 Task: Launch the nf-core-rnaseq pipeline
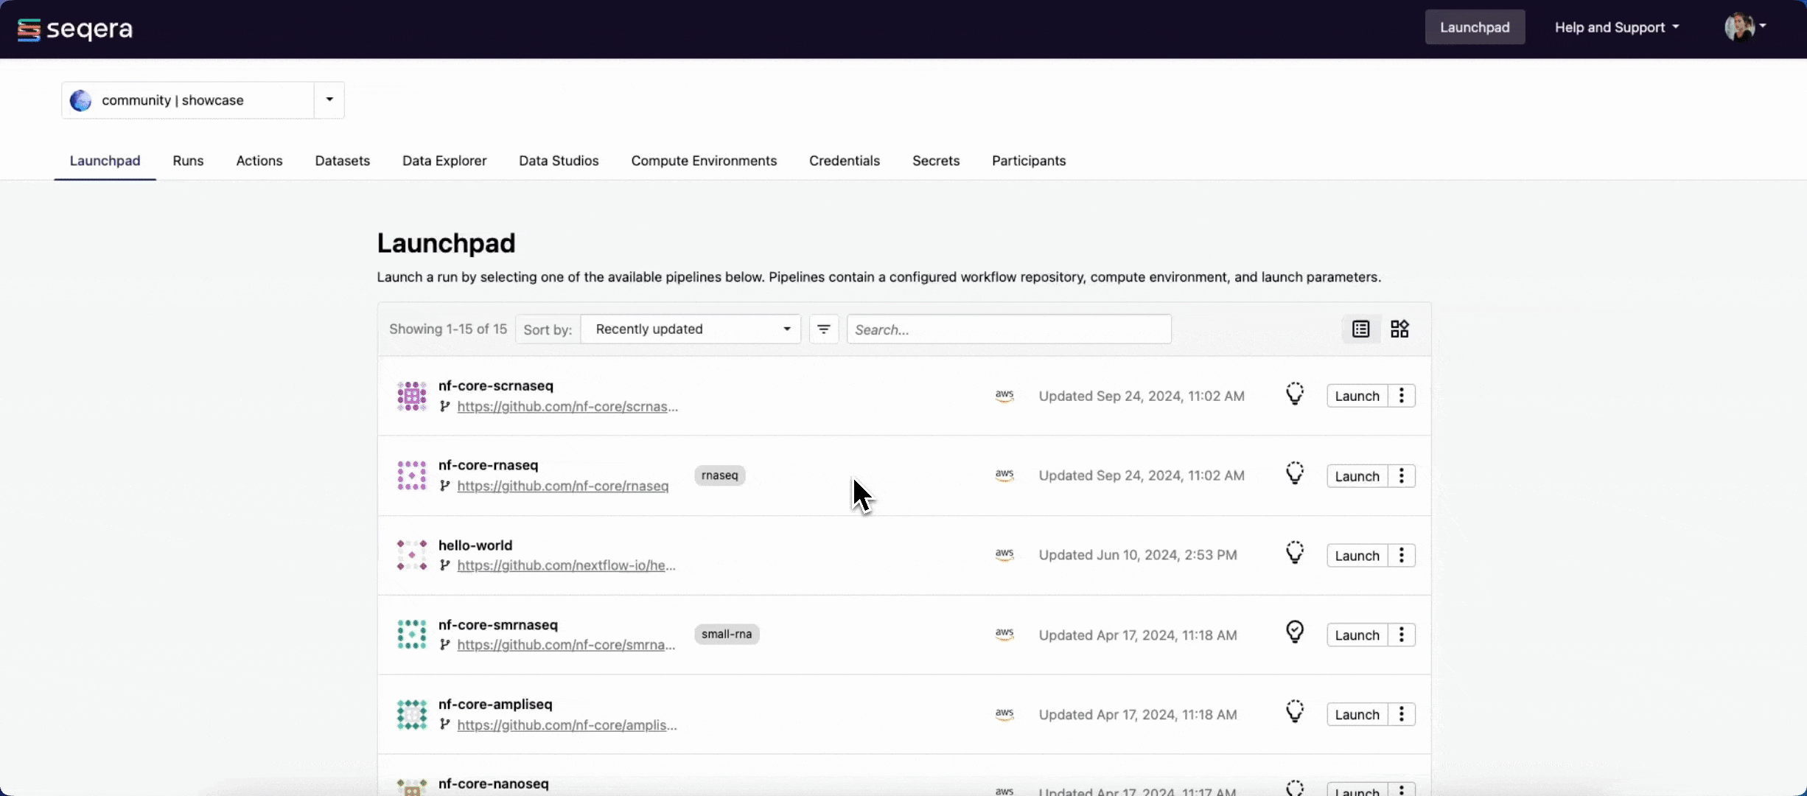(x=1357, y=475)
